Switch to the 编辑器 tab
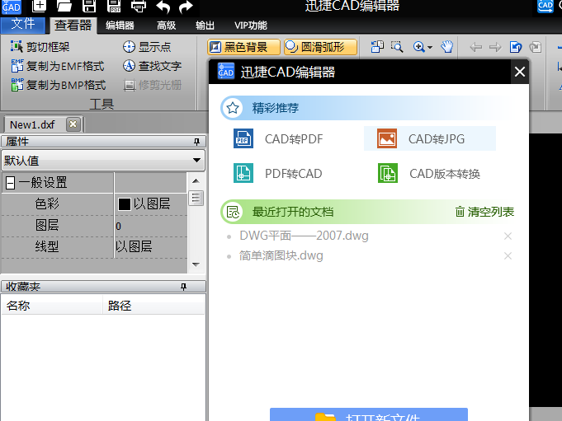Viewport: 562px width, 421px height. point(120,26)
